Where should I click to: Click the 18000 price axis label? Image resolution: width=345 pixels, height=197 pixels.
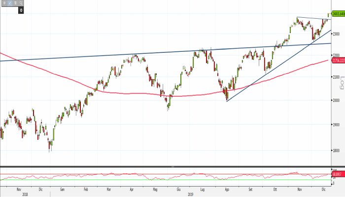pyautogui.click(x=336, y=151)
